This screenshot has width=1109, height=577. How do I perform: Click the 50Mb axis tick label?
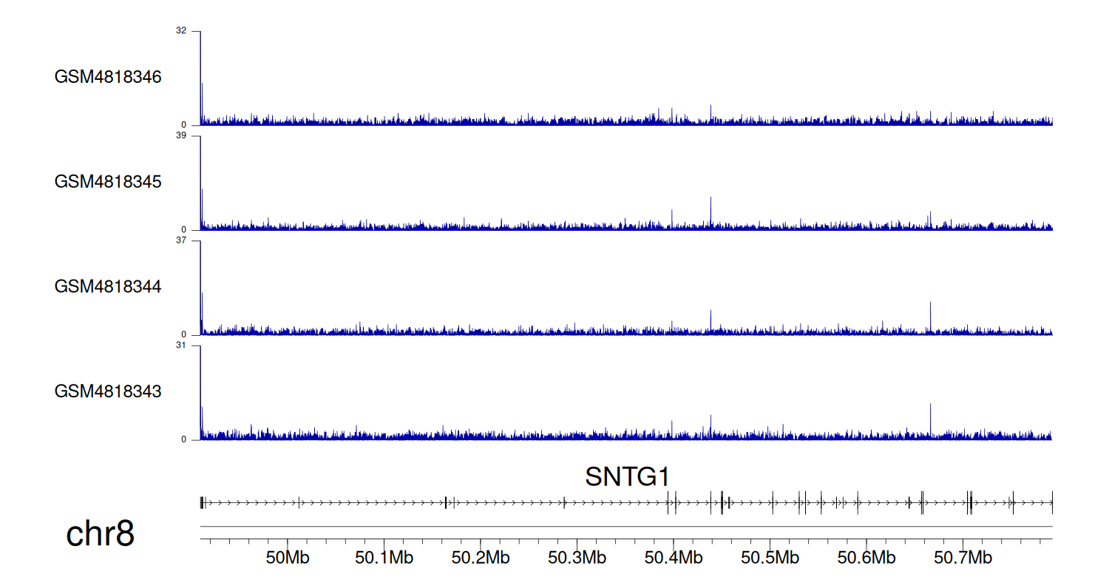pos(287,556)
